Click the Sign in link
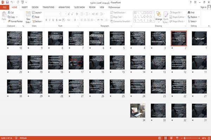The width and height of the screenshot is (211, 140). coord(203,7)
